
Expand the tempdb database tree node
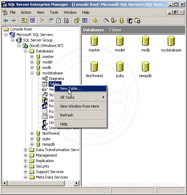click(x=32, y=144)
